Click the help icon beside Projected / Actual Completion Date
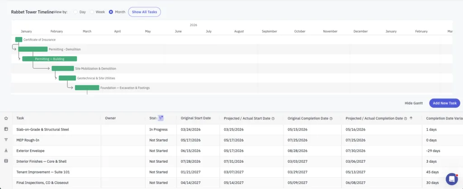Screen dimensions: 463x189 point(406,118)
